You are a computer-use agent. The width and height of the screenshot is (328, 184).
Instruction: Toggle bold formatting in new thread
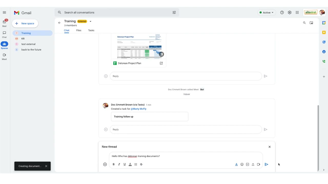(x=114, y=164)
